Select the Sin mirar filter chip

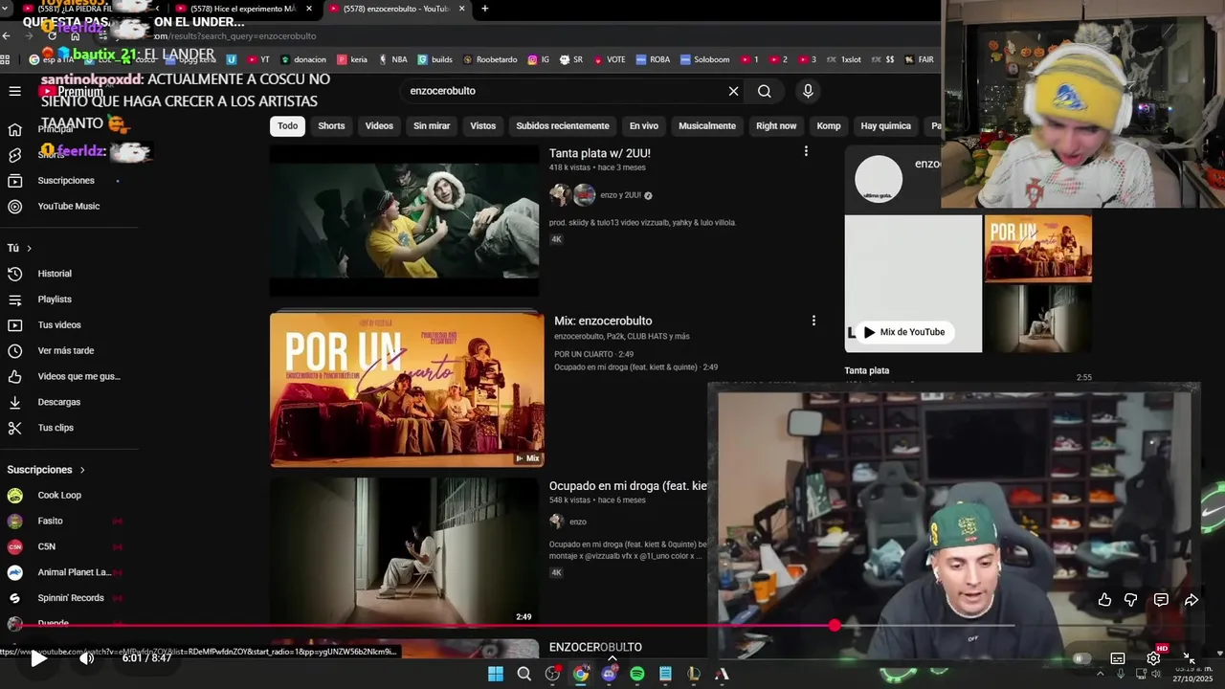click(x=432, y=126)
